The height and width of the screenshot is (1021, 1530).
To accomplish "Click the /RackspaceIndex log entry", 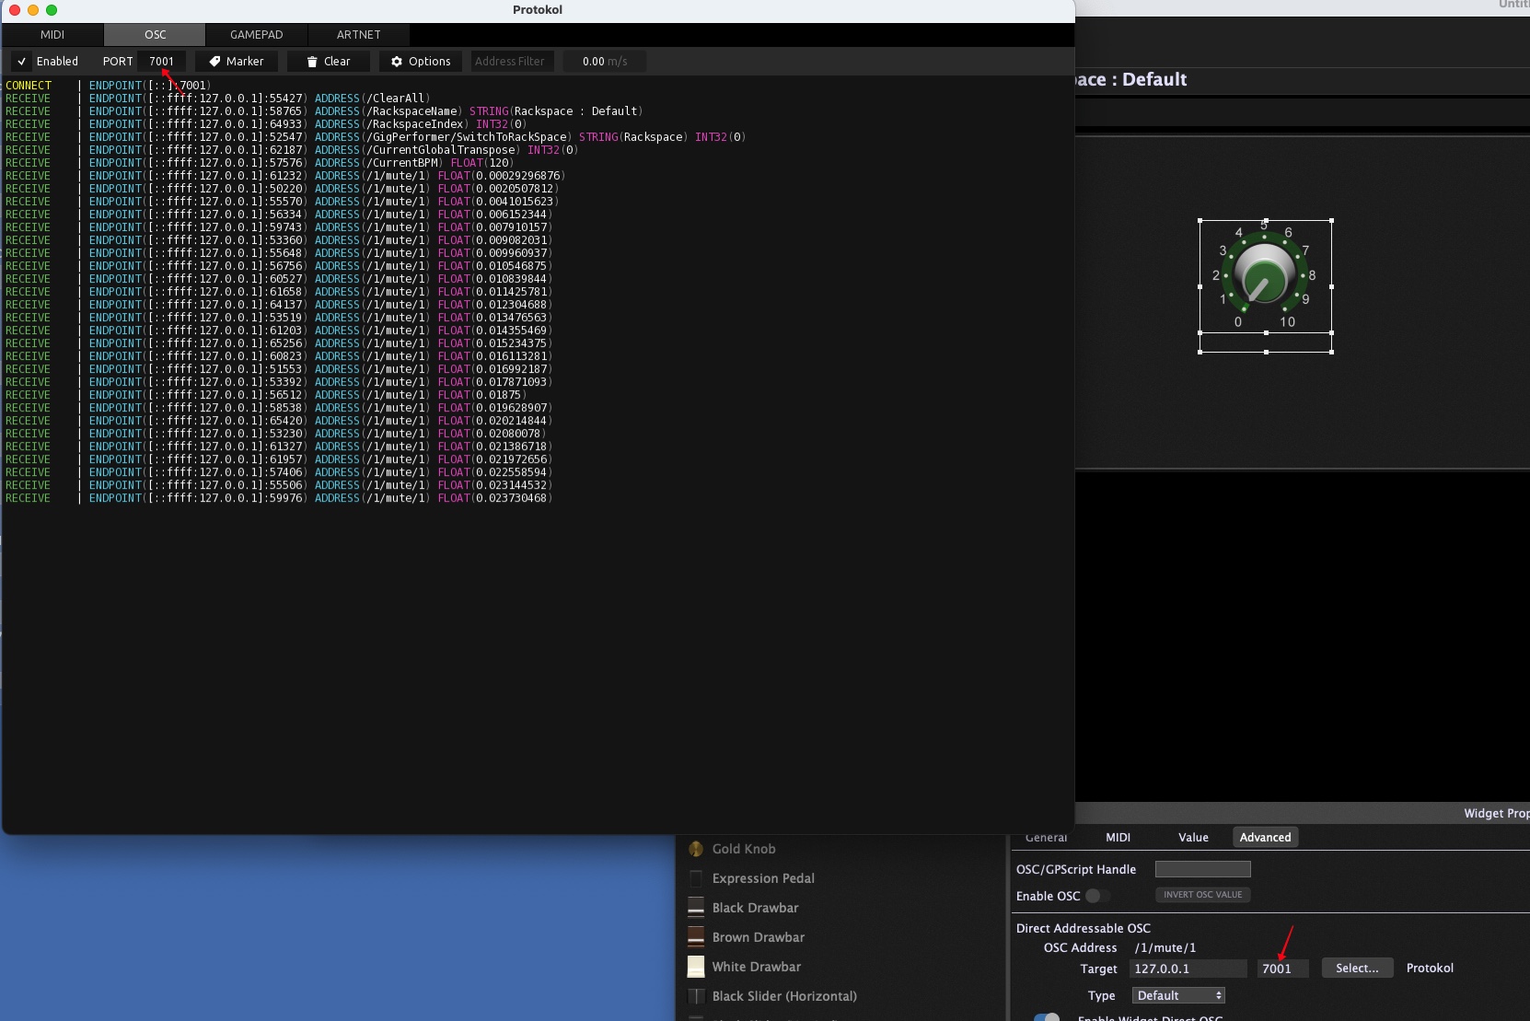I will tap(266, 124).
